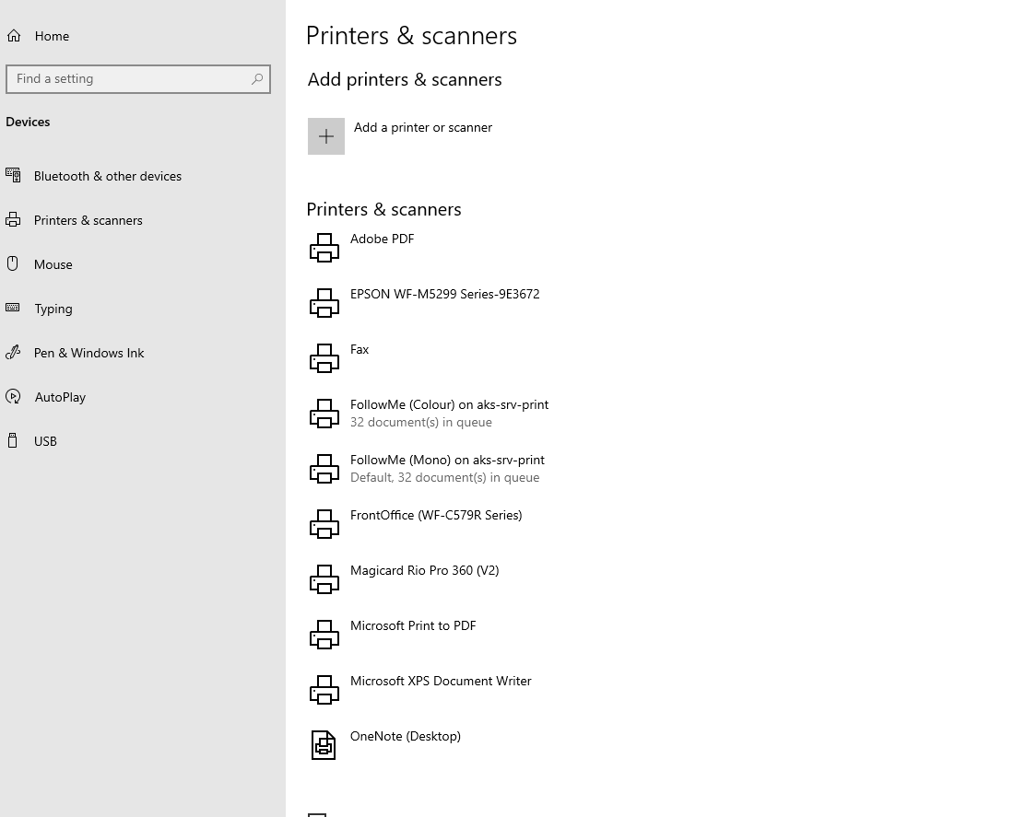Click the OneNote (Desktop) document icon
Screen dimensions: 1014x817
[324, 745]
